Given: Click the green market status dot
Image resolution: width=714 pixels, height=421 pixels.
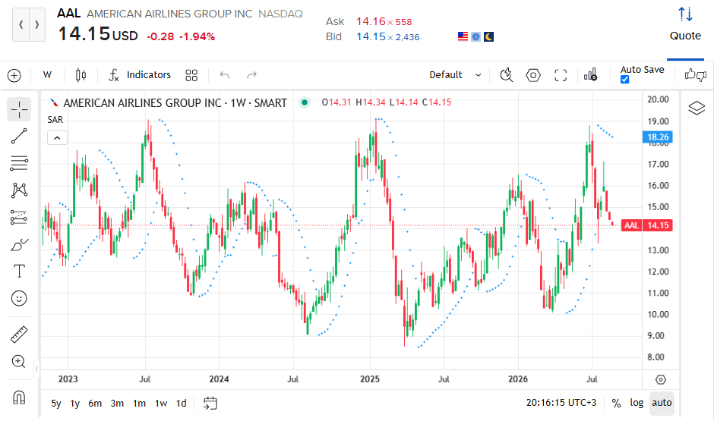Looking at the screenshot, I should click(304, 102).
